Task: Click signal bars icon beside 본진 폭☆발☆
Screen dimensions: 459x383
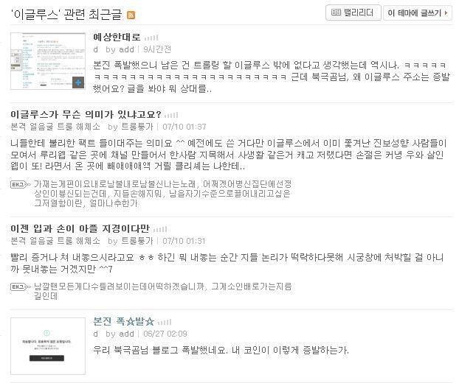Action: 165,322
